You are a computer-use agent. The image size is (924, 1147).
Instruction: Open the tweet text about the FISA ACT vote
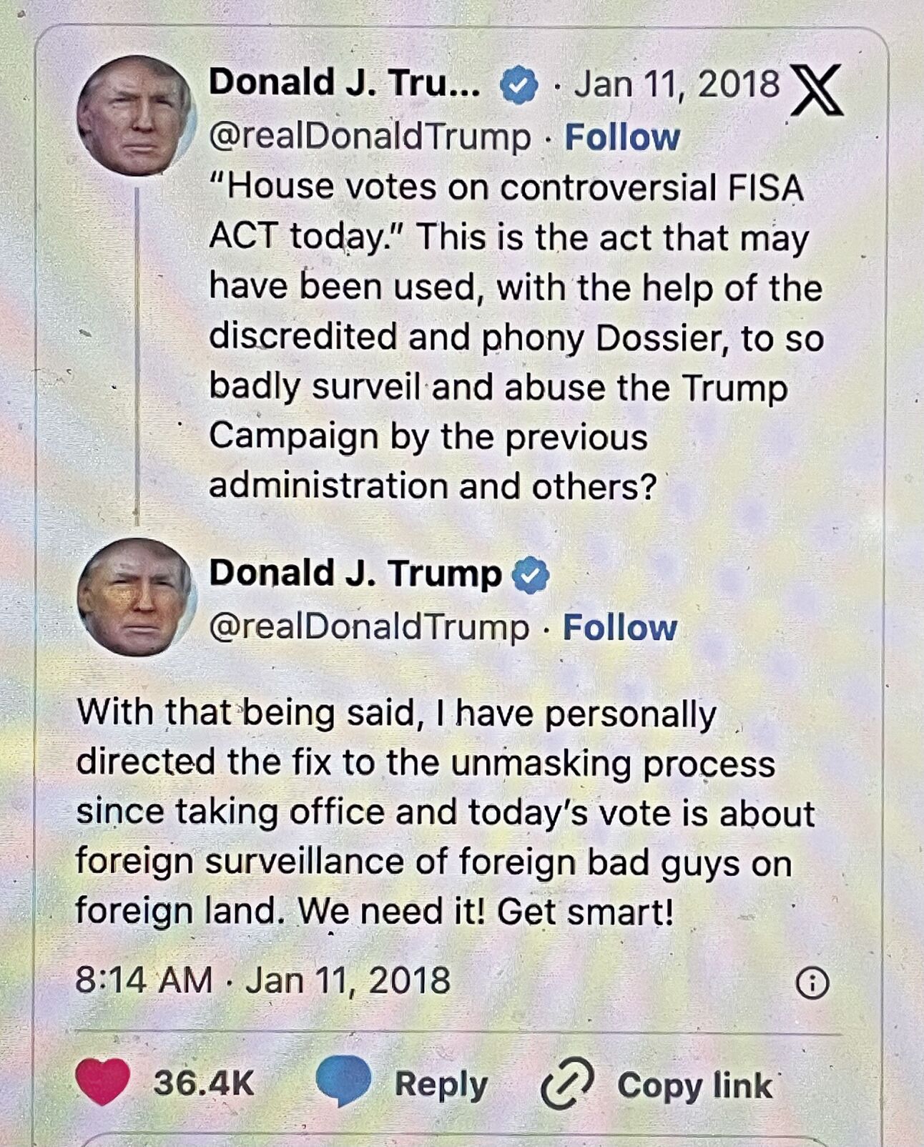pos(515,336)
